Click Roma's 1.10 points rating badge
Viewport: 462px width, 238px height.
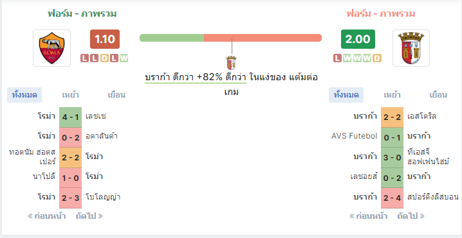[x=105, y=39]
